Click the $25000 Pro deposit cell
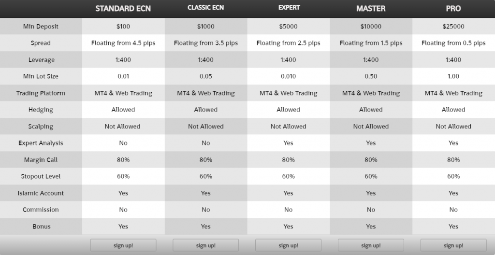The height and width of the screenshot is (255, 495). [x=453, y=27]
